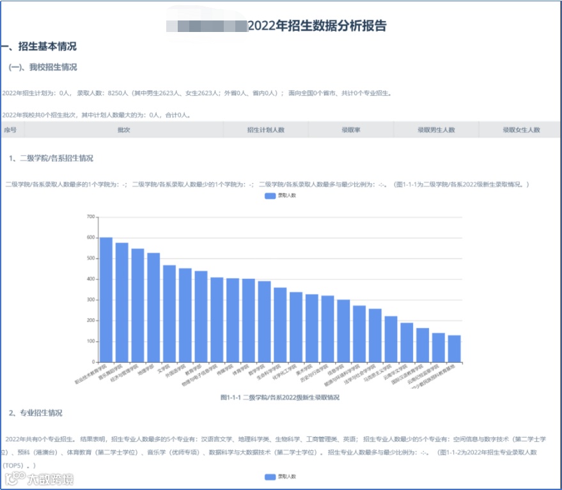This screenshot has height=490, width=562.
Task: Click the 外国语学院 bar
Action: coord(185,315)
